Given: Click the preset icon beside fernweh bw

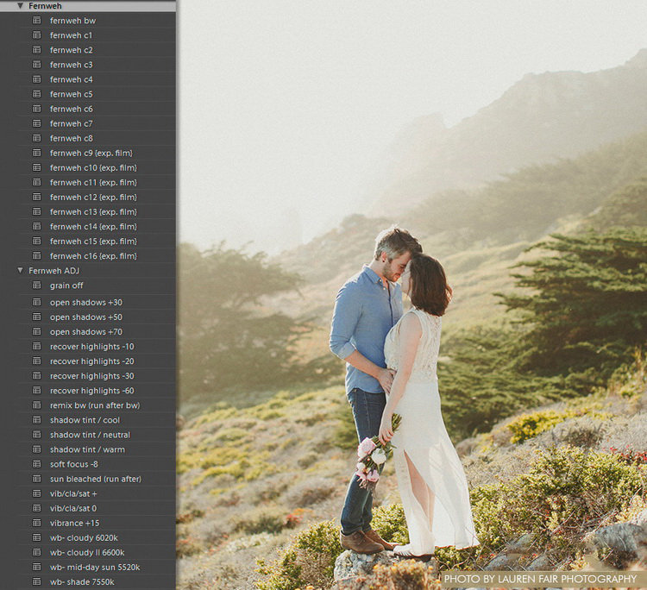Looking at the screenshot, I should 37,20.
